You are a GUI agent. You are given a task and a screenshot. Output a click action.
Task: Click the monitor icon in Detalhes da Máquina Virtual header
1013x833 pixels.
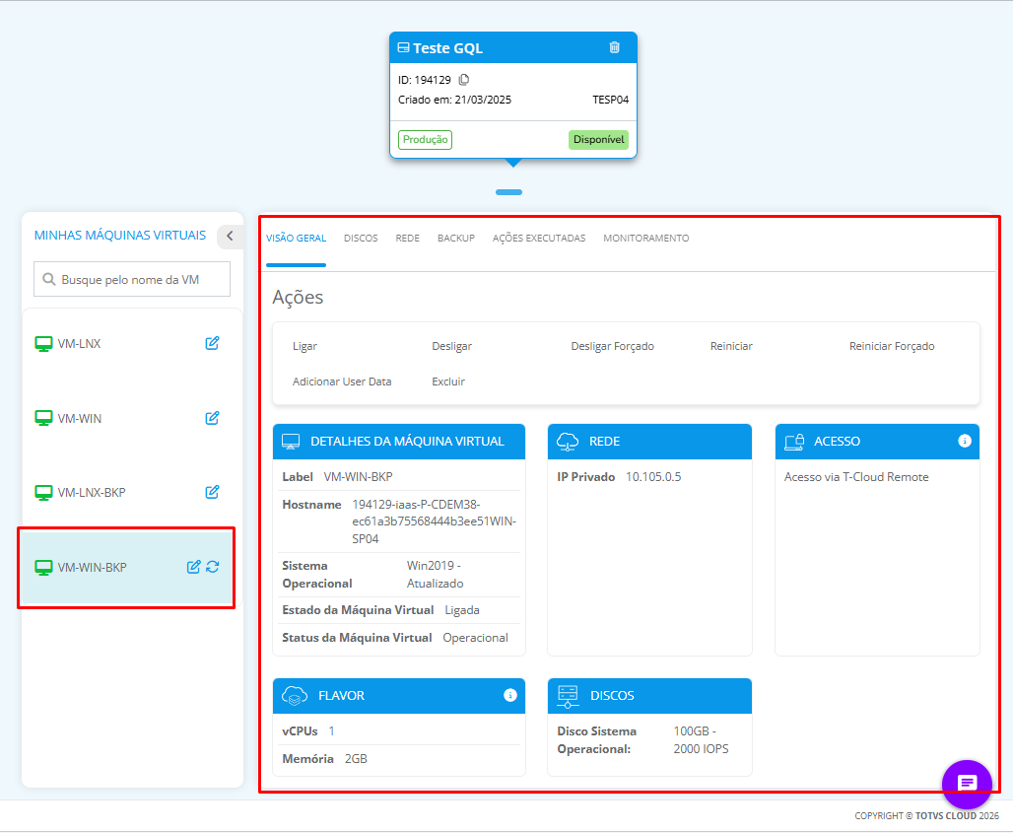coord(291,442)
